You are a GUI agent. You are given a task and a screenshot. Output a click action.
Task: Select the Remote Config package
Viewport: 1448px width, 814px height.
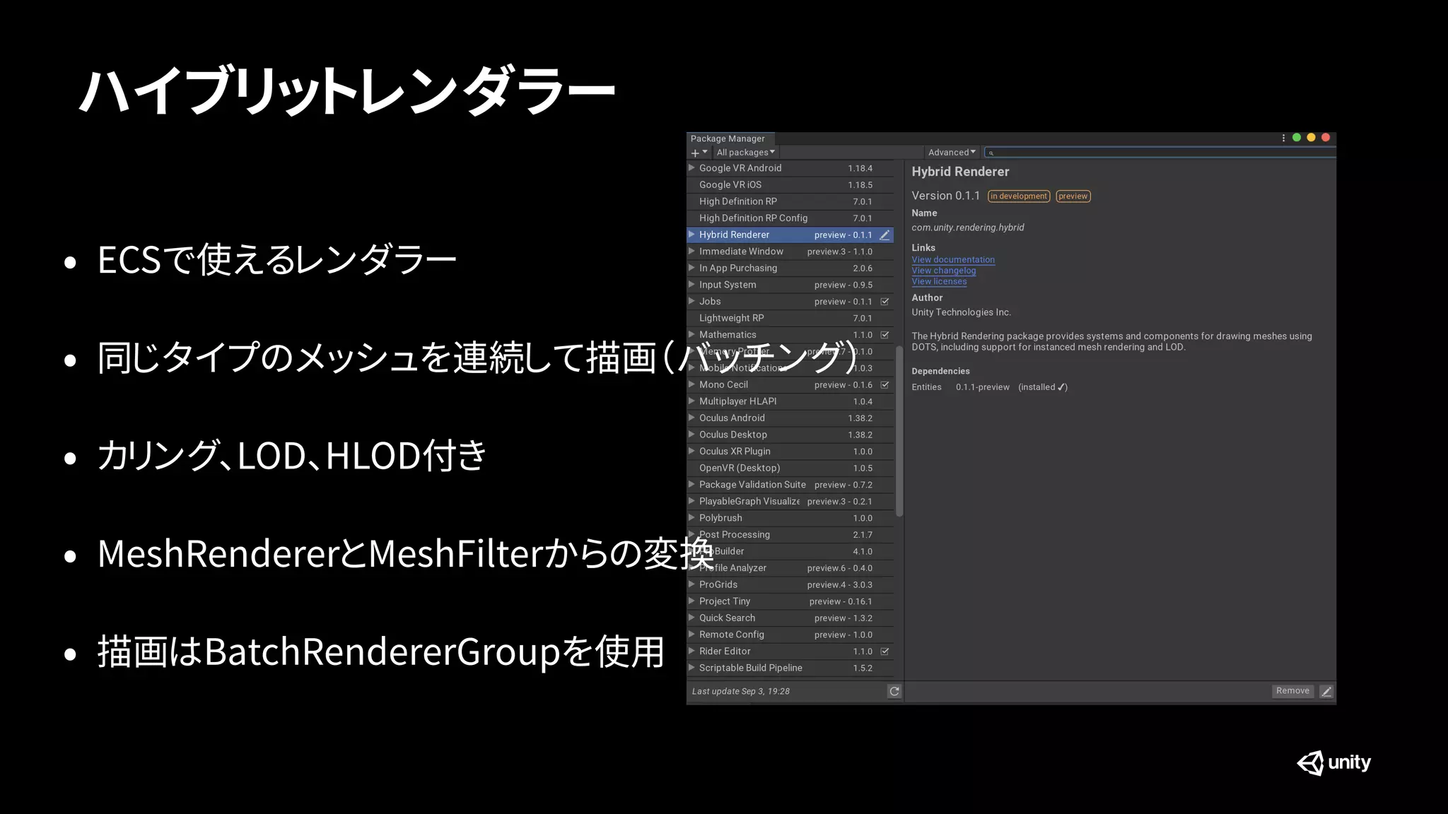tap(790, 635)
